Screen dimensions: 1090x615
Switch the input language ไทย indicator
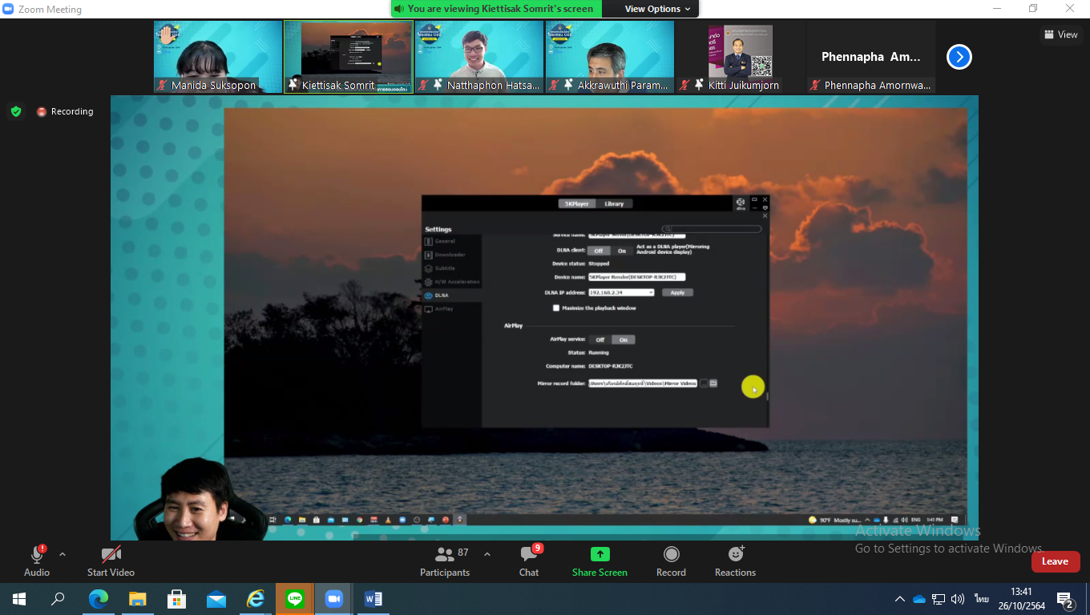[x=981, y=599]
